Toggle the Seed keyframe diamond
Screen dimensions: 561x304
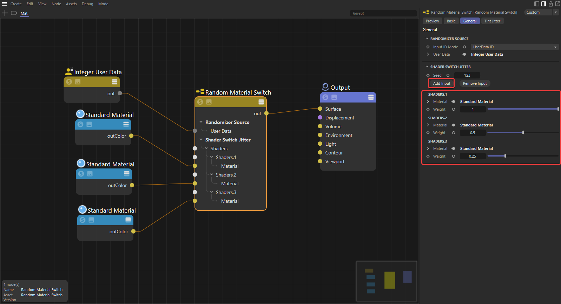pos(428,75)
